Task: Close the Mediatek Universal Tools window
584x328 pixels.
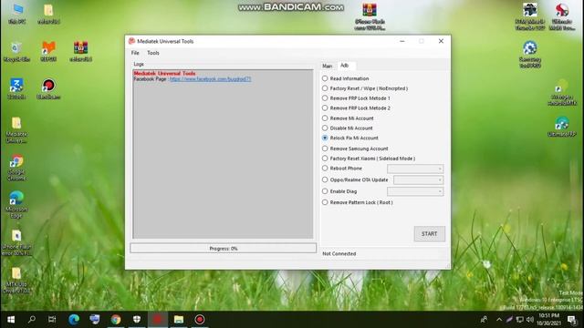Action: [441, 41]
